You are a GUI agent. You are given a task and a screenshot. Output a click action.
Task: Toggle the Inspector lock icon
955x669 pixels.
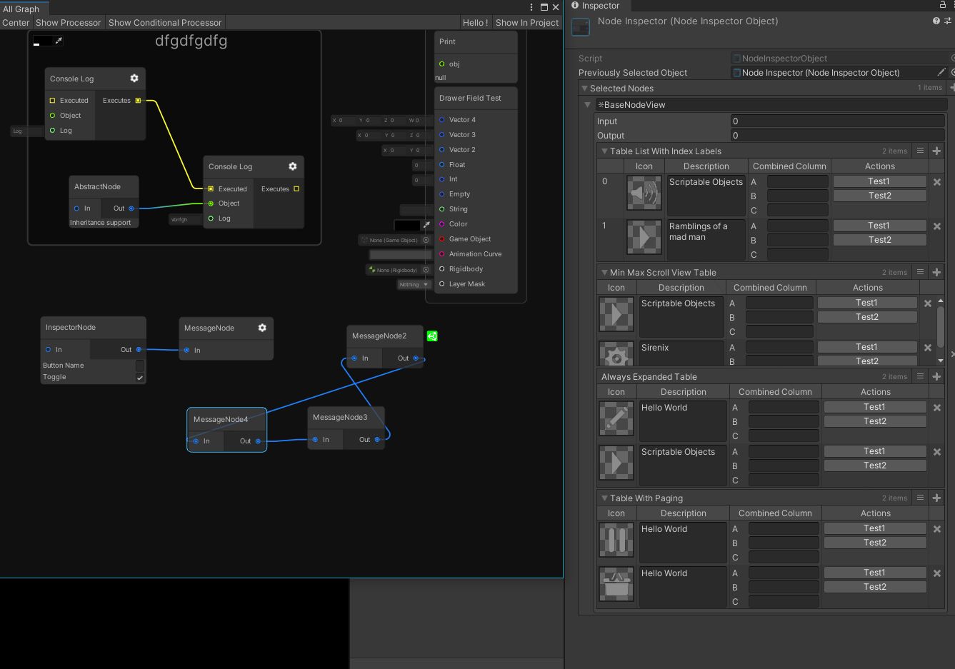click(942, 5)
